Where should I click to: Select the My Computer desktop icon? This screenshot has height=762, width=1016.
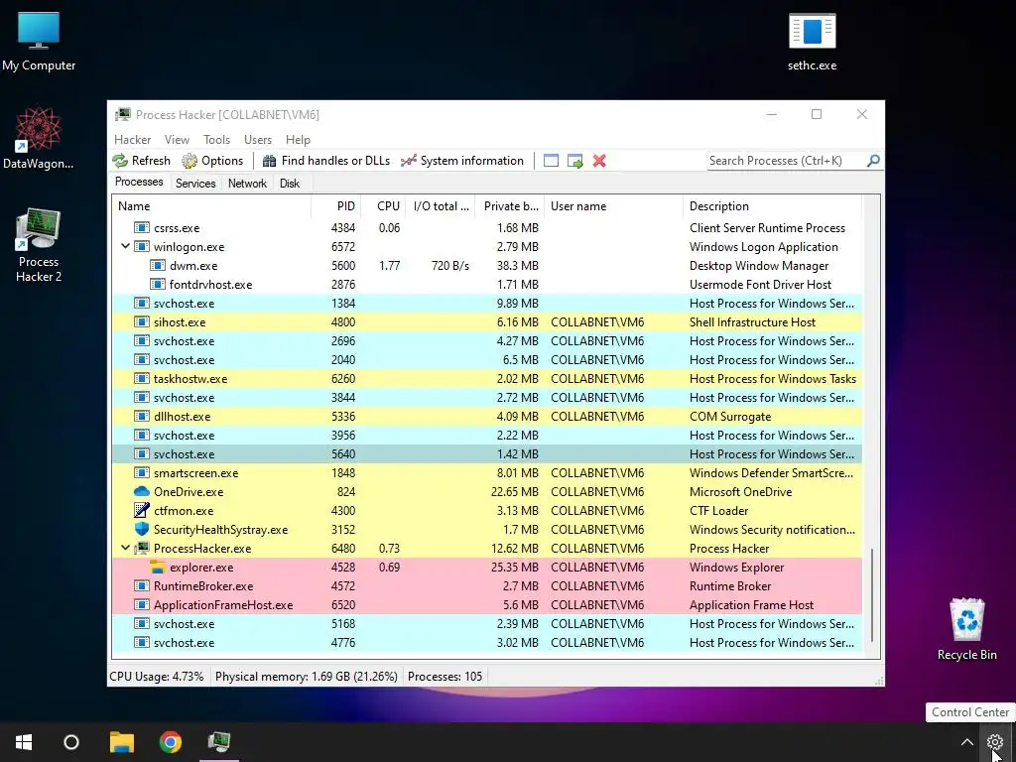[39, 41]
